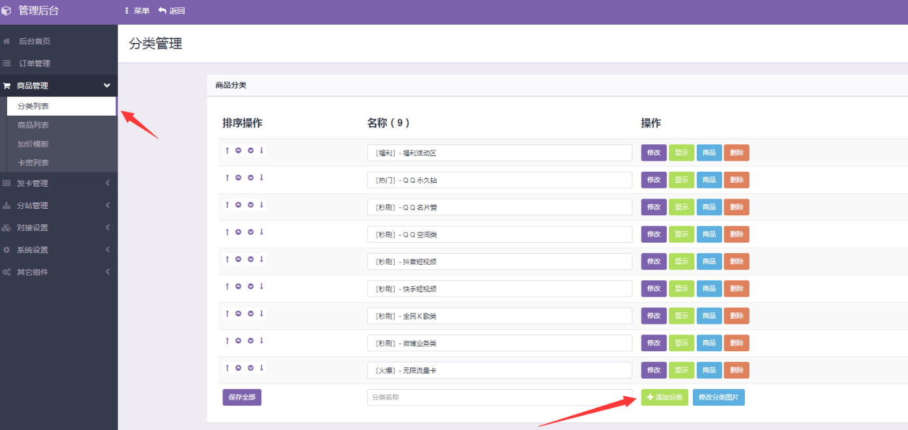This screenshot has height=430, width=908.
Task: Move 抖音短视频 category up one position
Action: click(x=239, y=260)
